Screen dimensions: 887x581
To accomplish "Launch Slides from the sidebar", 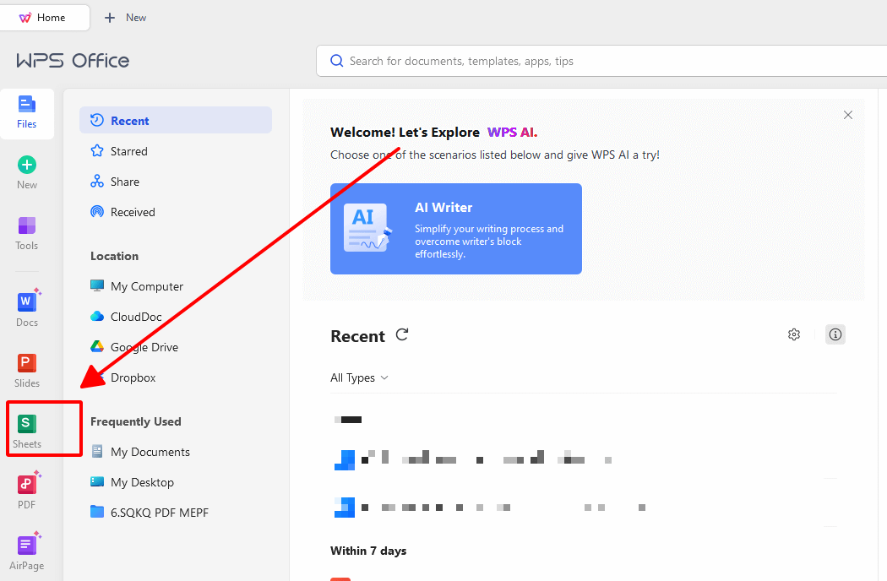I will click(x=26, y=371).
